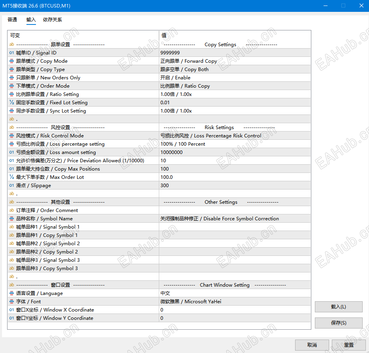Select 跟单品种3 / Copy Symbol 3 label

pyautogui.click(x=47, y=269)
